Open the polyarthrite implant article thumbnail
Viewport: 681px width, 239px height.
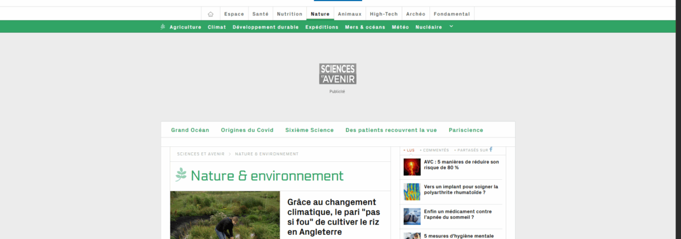coord(412,191)
